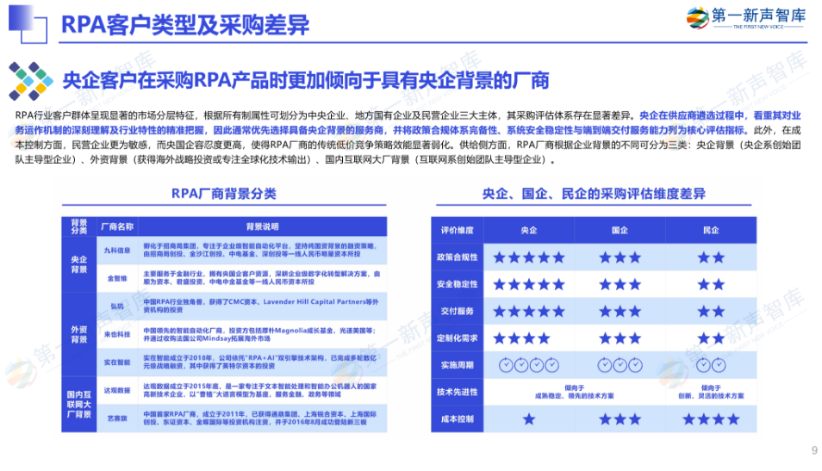Screen dimensions: 822x471
Task: Click the two clock icons for 民企 实施周期
Action: pyautogui.click(x=712, y=365)
